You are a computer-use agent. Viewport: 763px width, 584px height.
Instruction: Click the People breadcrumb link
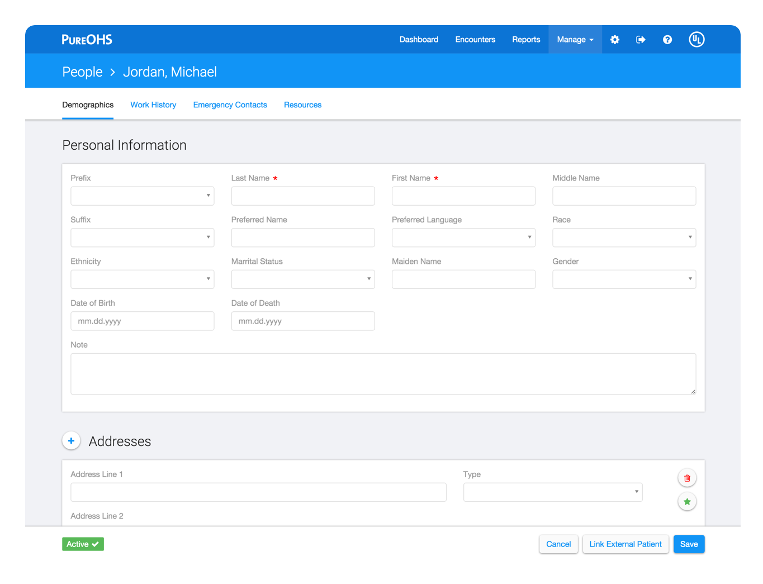[83, 72]
